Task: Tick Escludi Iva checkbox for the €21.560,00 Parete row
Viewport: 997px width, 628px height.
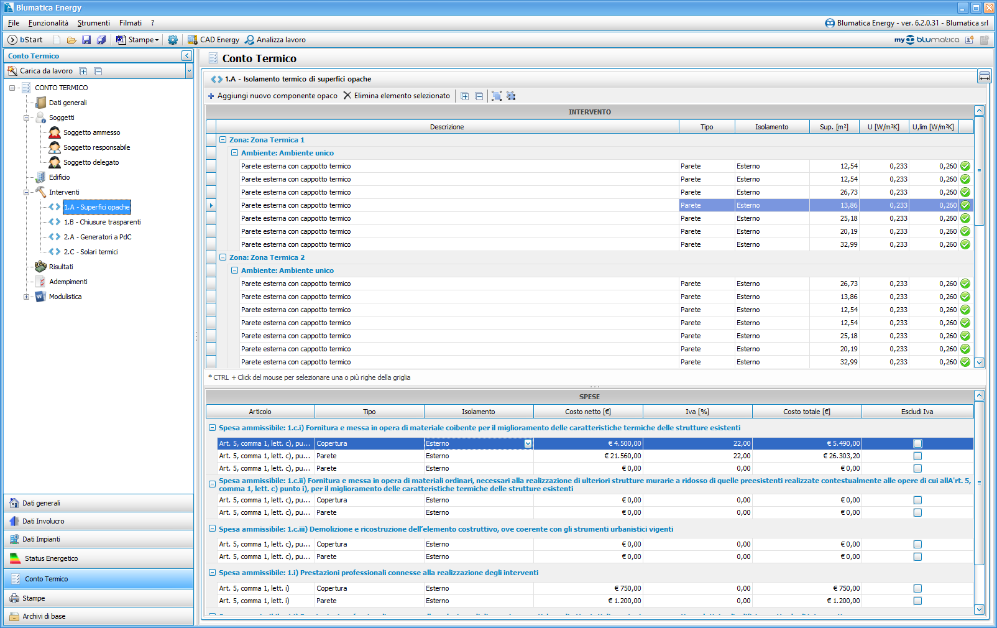Action: [917, 456]
